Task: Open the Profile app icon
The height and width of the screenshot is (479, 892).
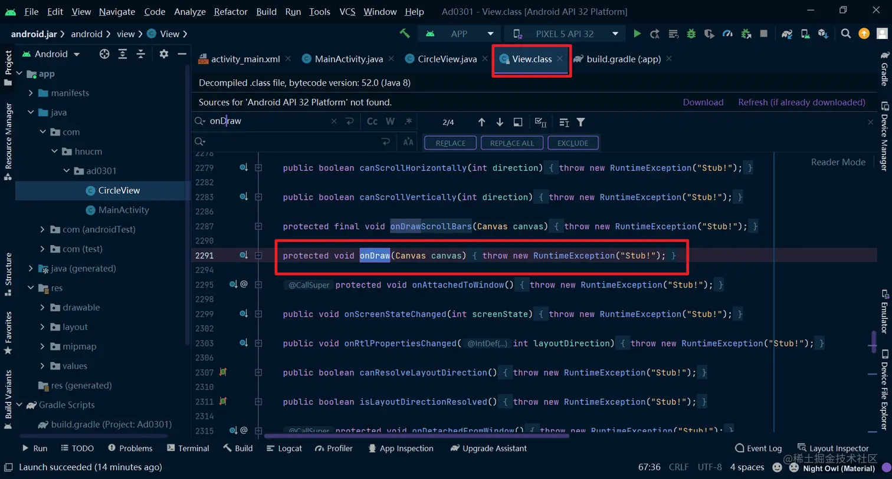Action: coord(727,34)
